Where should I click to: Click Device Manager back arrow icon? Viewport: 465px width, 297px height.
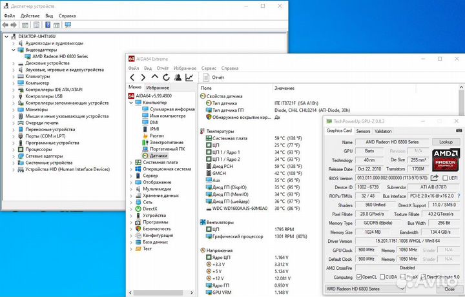5,25
